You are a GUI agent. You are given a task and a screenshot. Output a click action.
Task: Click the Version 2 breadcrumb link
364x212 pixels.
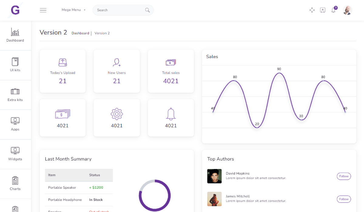click(102, 33)
